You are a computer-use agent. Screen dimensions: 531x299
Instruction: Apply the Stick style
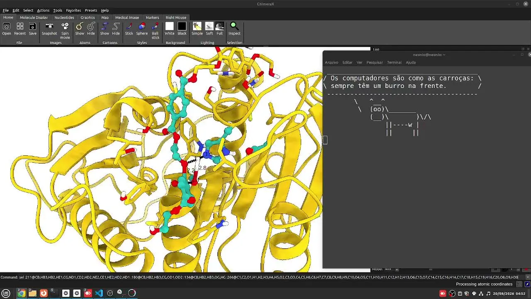pyautogui.click(x=129, y=26)
